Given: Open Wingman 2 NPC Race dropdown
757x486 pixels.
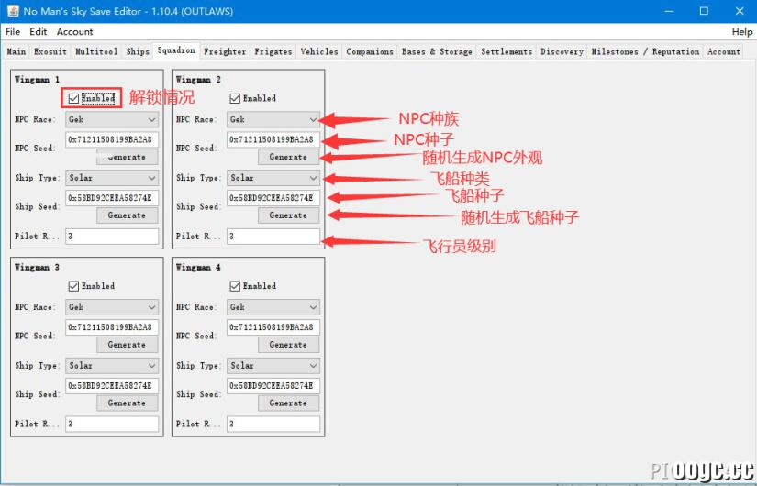Looking at the screenshot, I should (x=273, y=119).
